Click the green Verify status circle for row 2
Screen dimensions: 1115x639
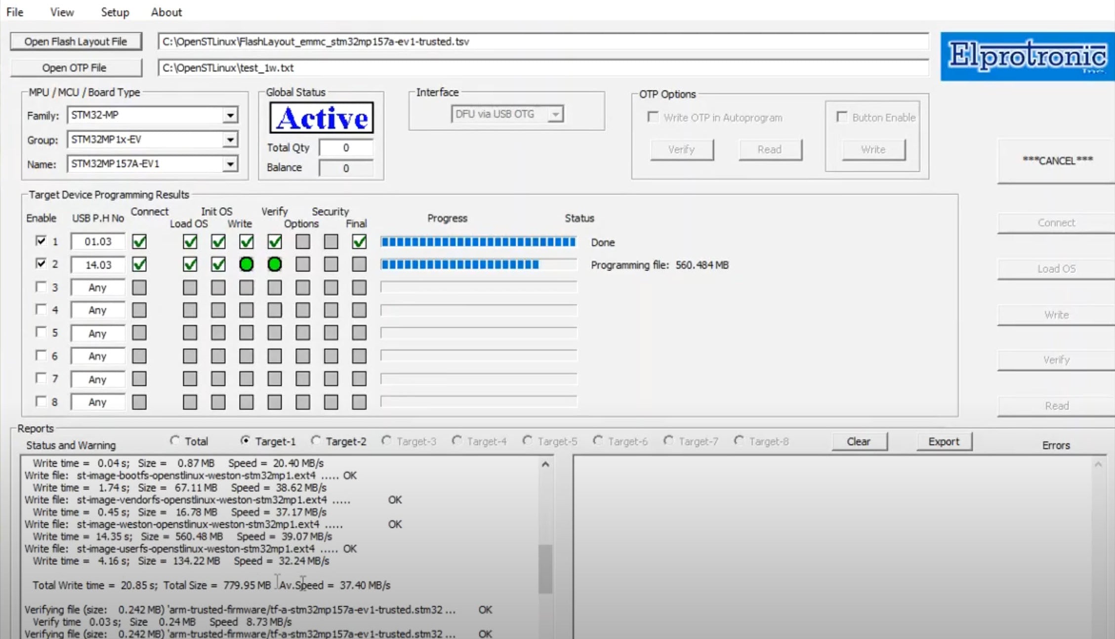coord(274,264)
